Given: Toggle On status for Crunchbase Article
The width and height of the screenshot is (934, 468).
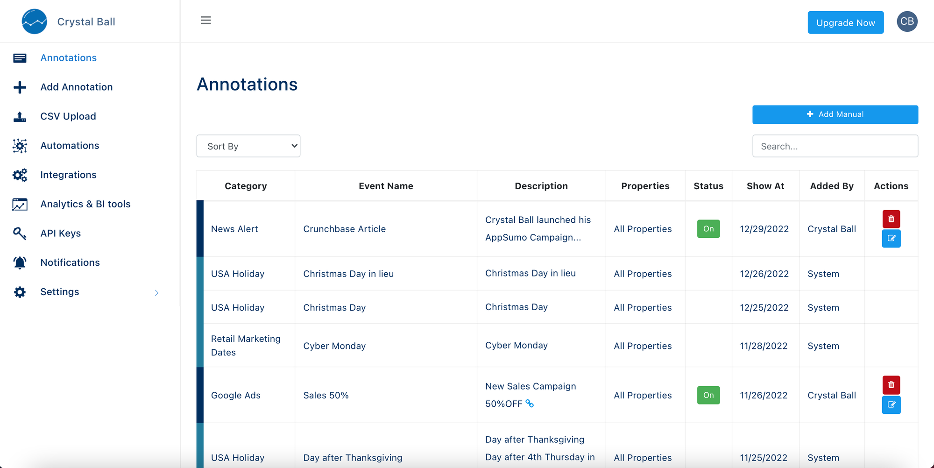Looking at the screenshot, I should 708,229.
